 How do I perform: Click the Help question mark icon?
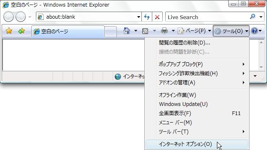pyautogui.click(x=254, y=31)
